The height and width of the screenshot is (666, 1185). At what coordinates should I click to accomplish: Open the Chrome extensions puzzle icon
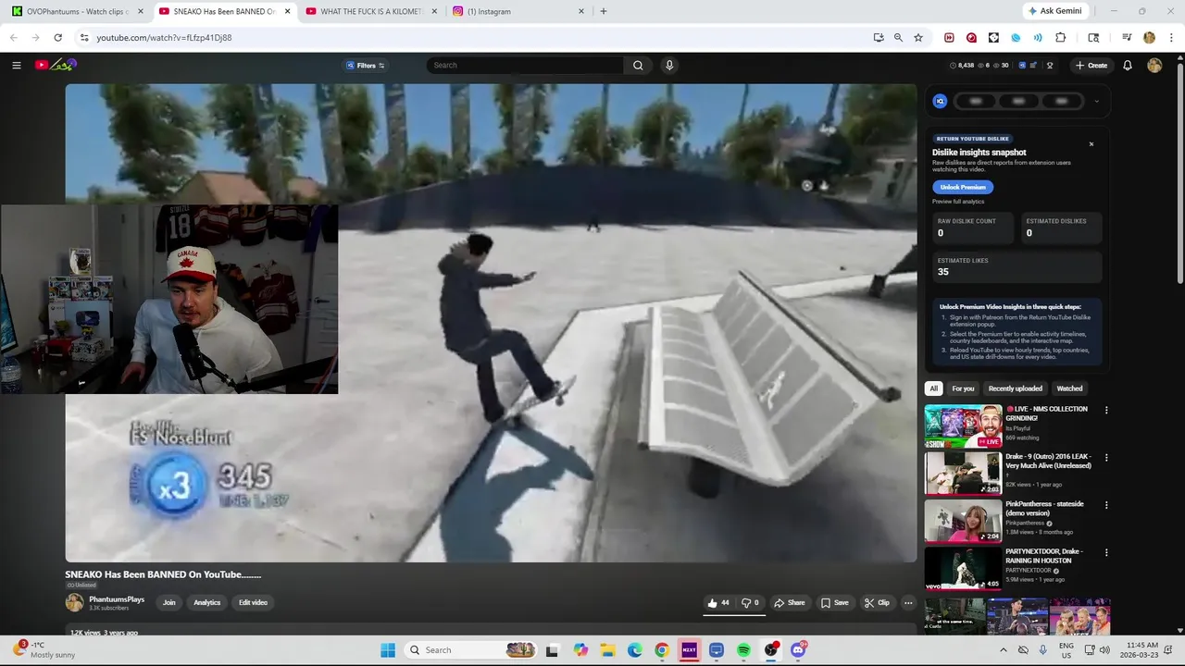pos(1061,38)
